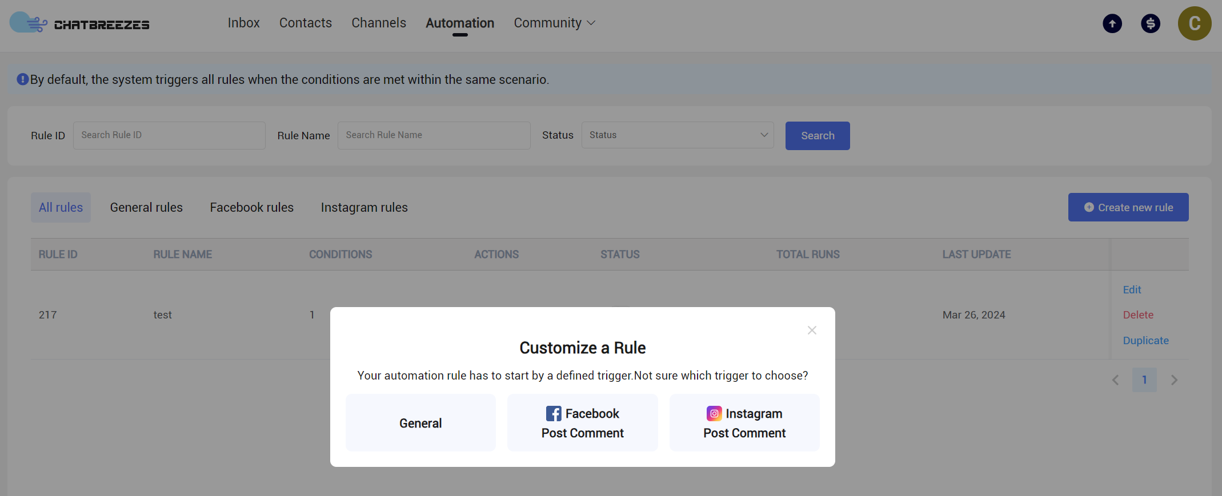The height and width of the screenshot is (496, 1222).
Task: Open the dollar billing icon
Action: tap(1151, 23)
